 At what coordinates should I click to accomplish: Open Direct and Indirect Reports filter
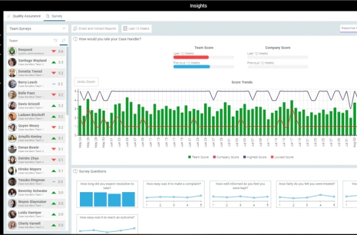click(94, 28)
